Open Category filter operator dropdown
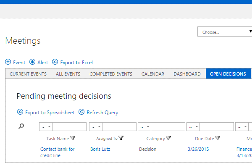 click(144, 127)
